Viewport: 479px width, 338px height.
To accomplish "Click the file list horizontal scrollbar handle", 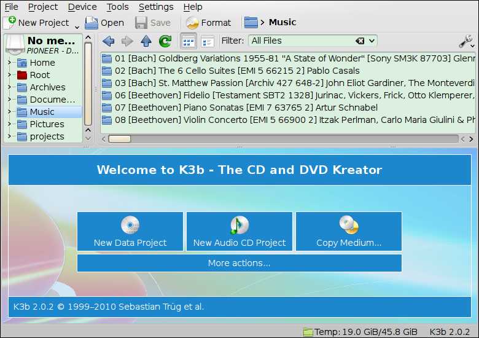I will 120,139.
